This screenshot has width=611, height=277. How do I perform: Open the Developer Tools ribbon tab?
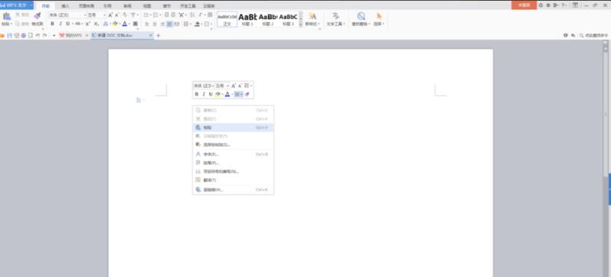[x=188, y=6]
